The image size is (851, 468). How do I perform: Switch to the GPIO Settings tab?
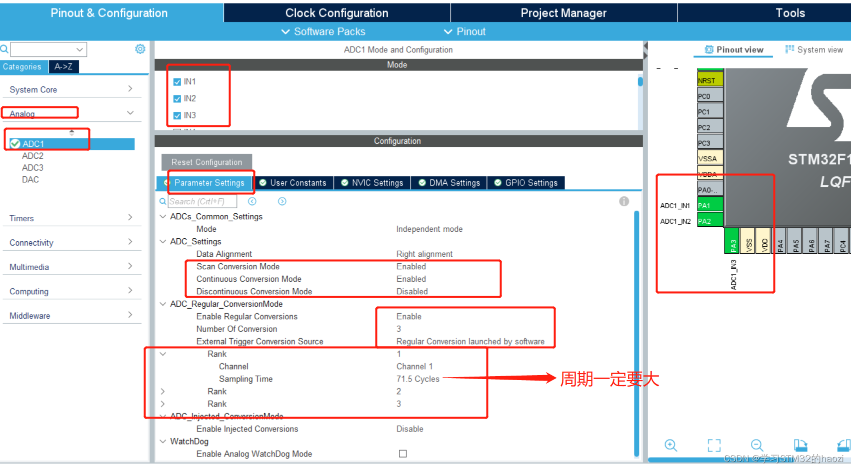(526, 183)
